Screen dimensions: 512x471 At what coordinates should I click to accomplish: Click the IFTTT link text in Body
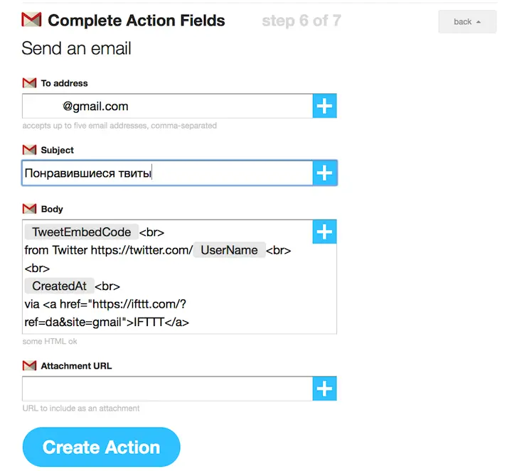(149, 323)
